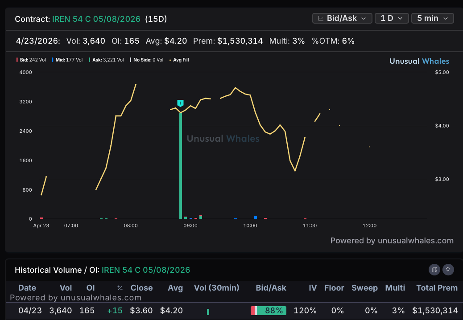Sort table by Avg column header
The width and height of the screenshot is (463, 320).
coord(175,288)
